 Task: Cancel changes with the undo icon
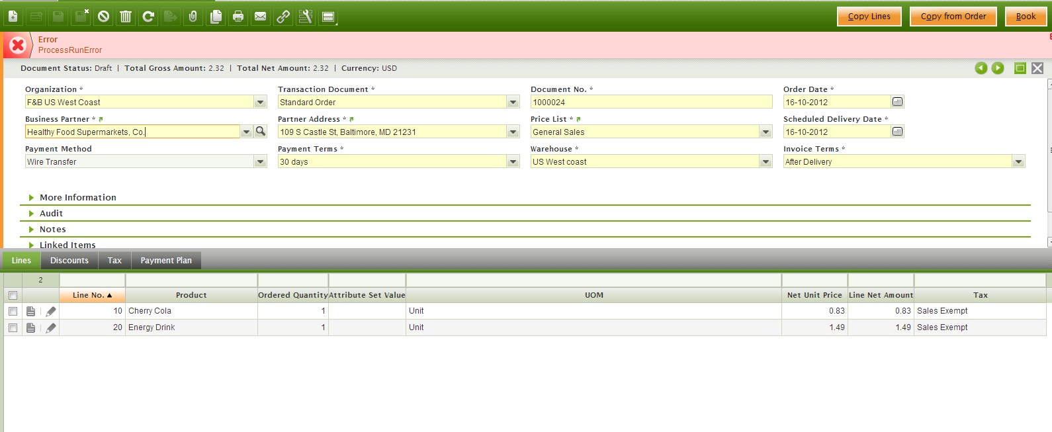[103, 17]
